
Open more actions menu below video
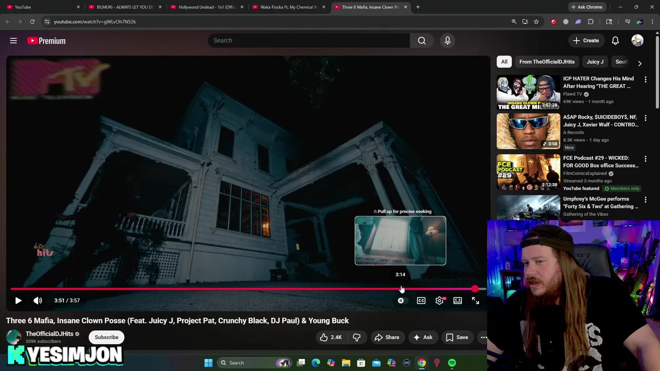click(484, 338)
